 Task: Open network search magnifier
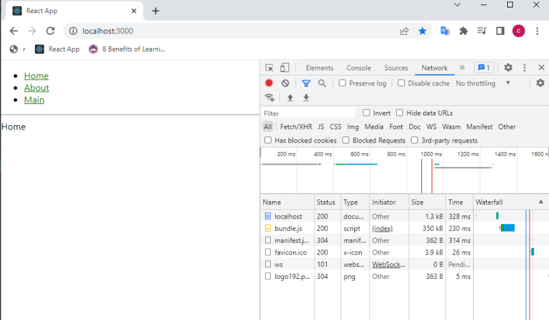click(x=322, y=83)
